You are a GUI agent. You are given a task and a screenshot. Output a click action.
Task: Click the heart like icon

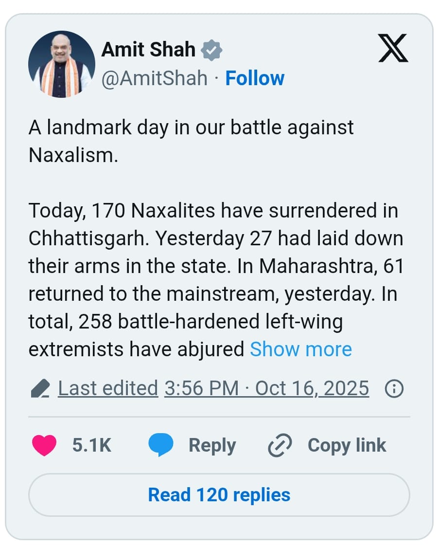(x=44, y=445)
